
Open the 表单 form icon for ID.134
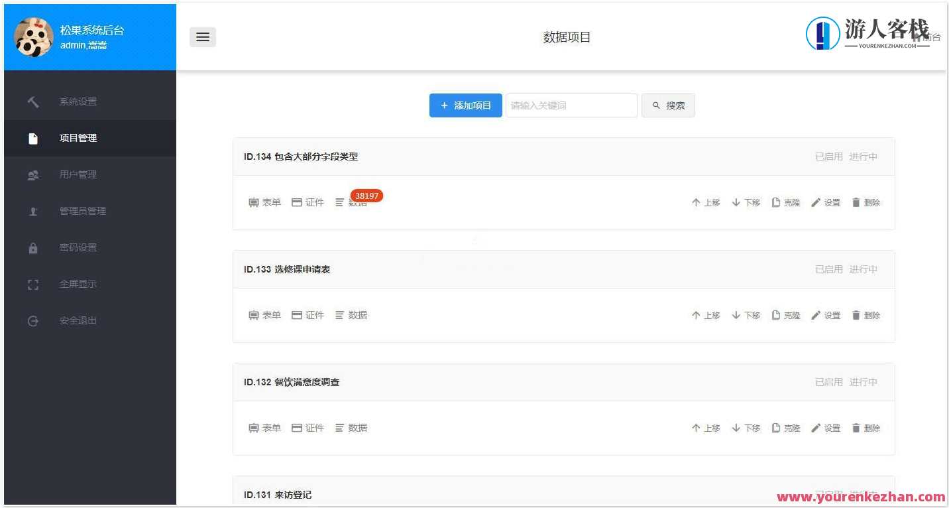click(x=264, y=202)
